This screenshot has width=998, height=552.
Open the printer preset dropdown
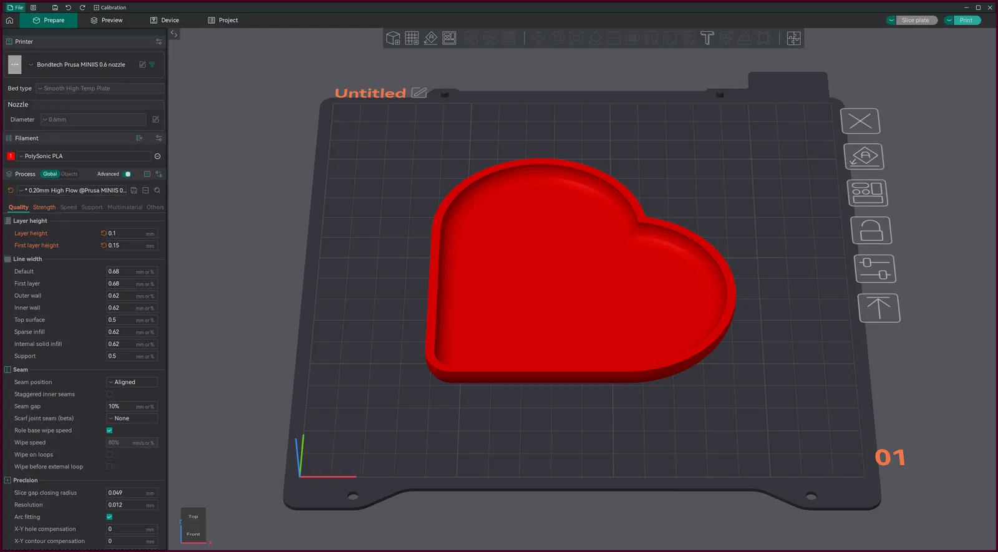pos(81,65)
